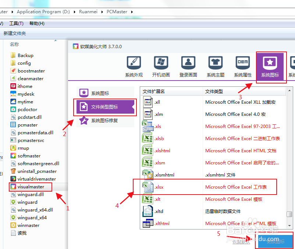Select the softmaster program file
The width and height of the screenshot is (295, 249).
pyautogui.click(x=25, y=156)
